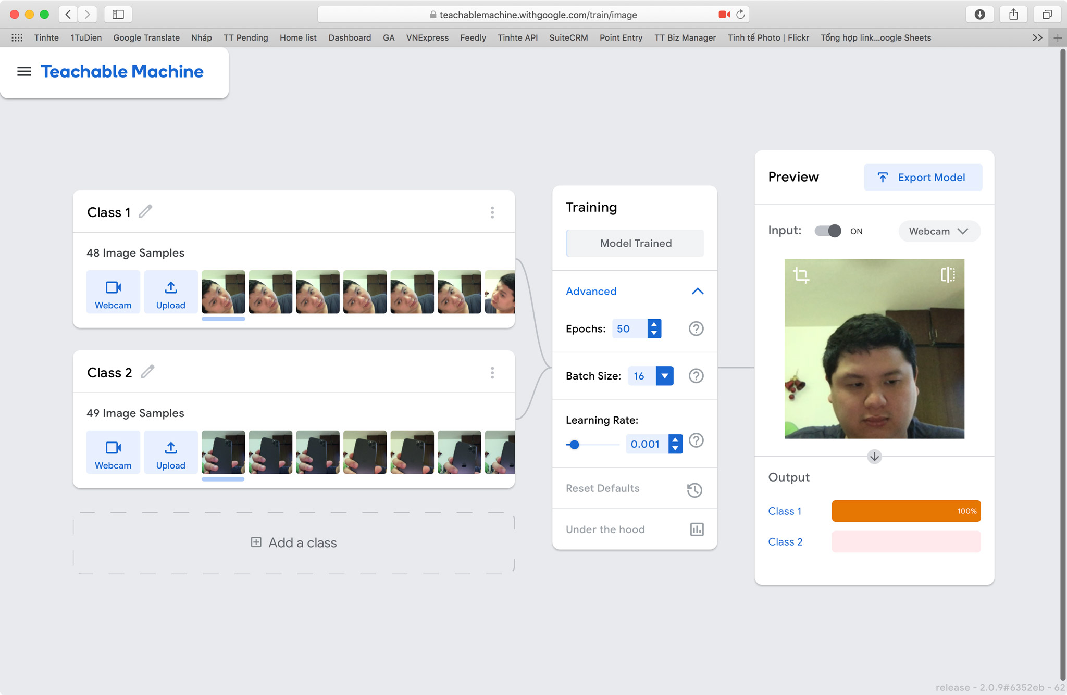This screenshot has width=1067, height=695.
Task: Click the Add a class area
Action: coord(294,542)
